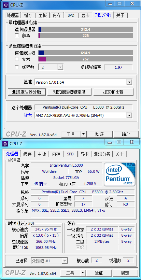Click processor name field Intel Pentium E5300
This screenshot has width=141, height=280.
tap(66, 165)
